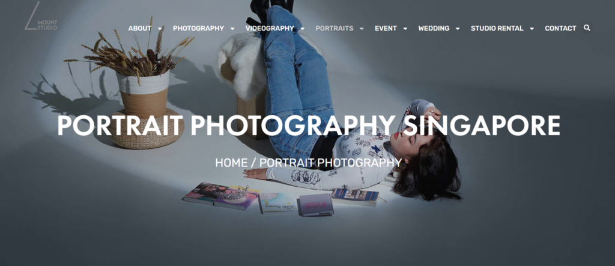Expand the Studio Rental dropdown arrow
This screenshot has width=615, height=266.
click(532, 28)
